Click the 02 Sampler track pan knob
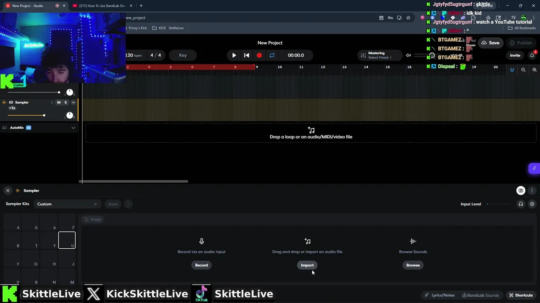 coord(70,115)
